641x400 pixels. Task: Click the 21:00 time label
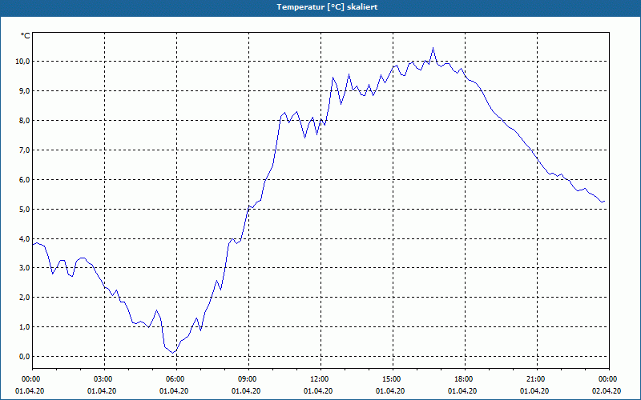(537, 379)
